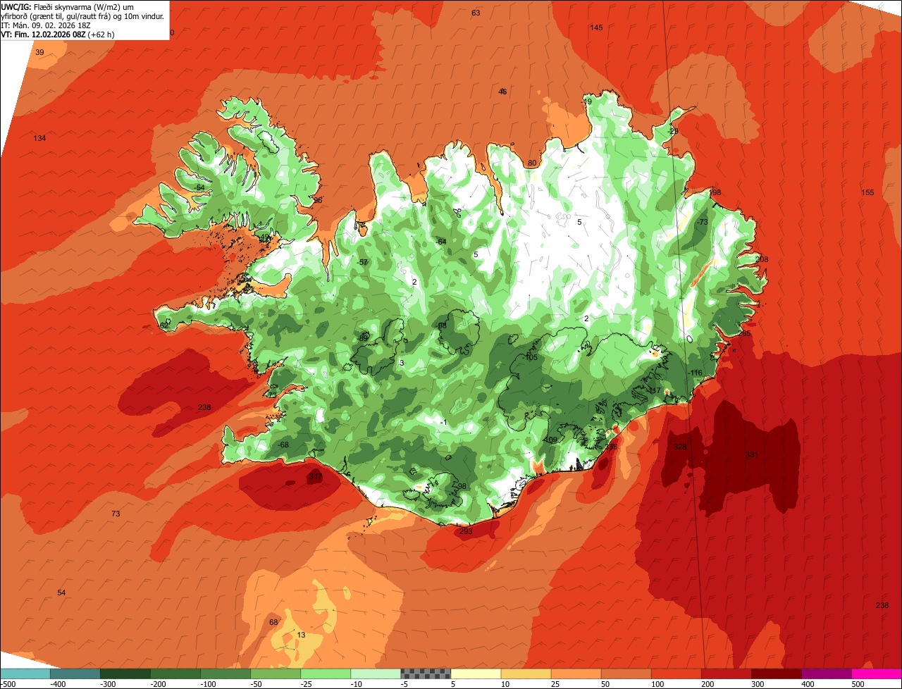Click the checkered swatch between -5 and 5

tap(426, 674)
